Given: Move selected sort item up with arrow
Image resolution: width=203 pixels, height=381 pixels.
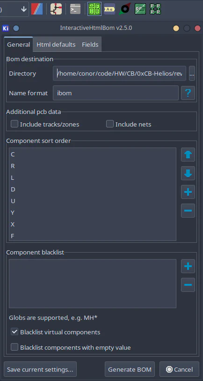Looking at the screenshot, I should (188, 155).
